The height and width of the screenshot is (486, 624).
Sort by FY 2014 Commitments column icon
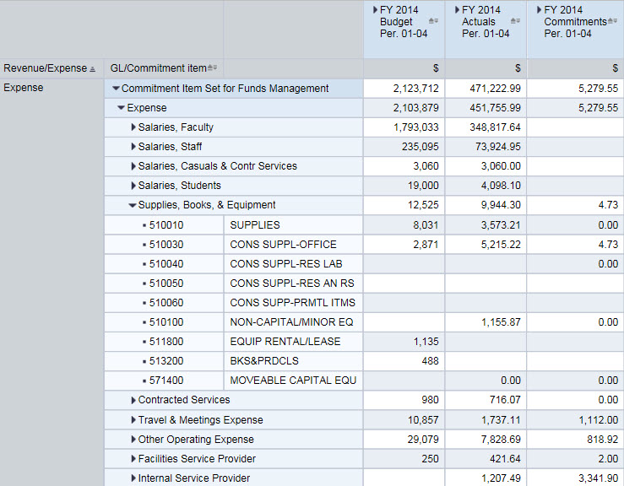(612, 21)
